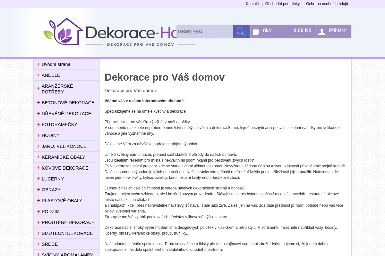This screenshot has width=385, height=256.
Task: Open PLASTOVÉ OBALY category
Action: 66,201
